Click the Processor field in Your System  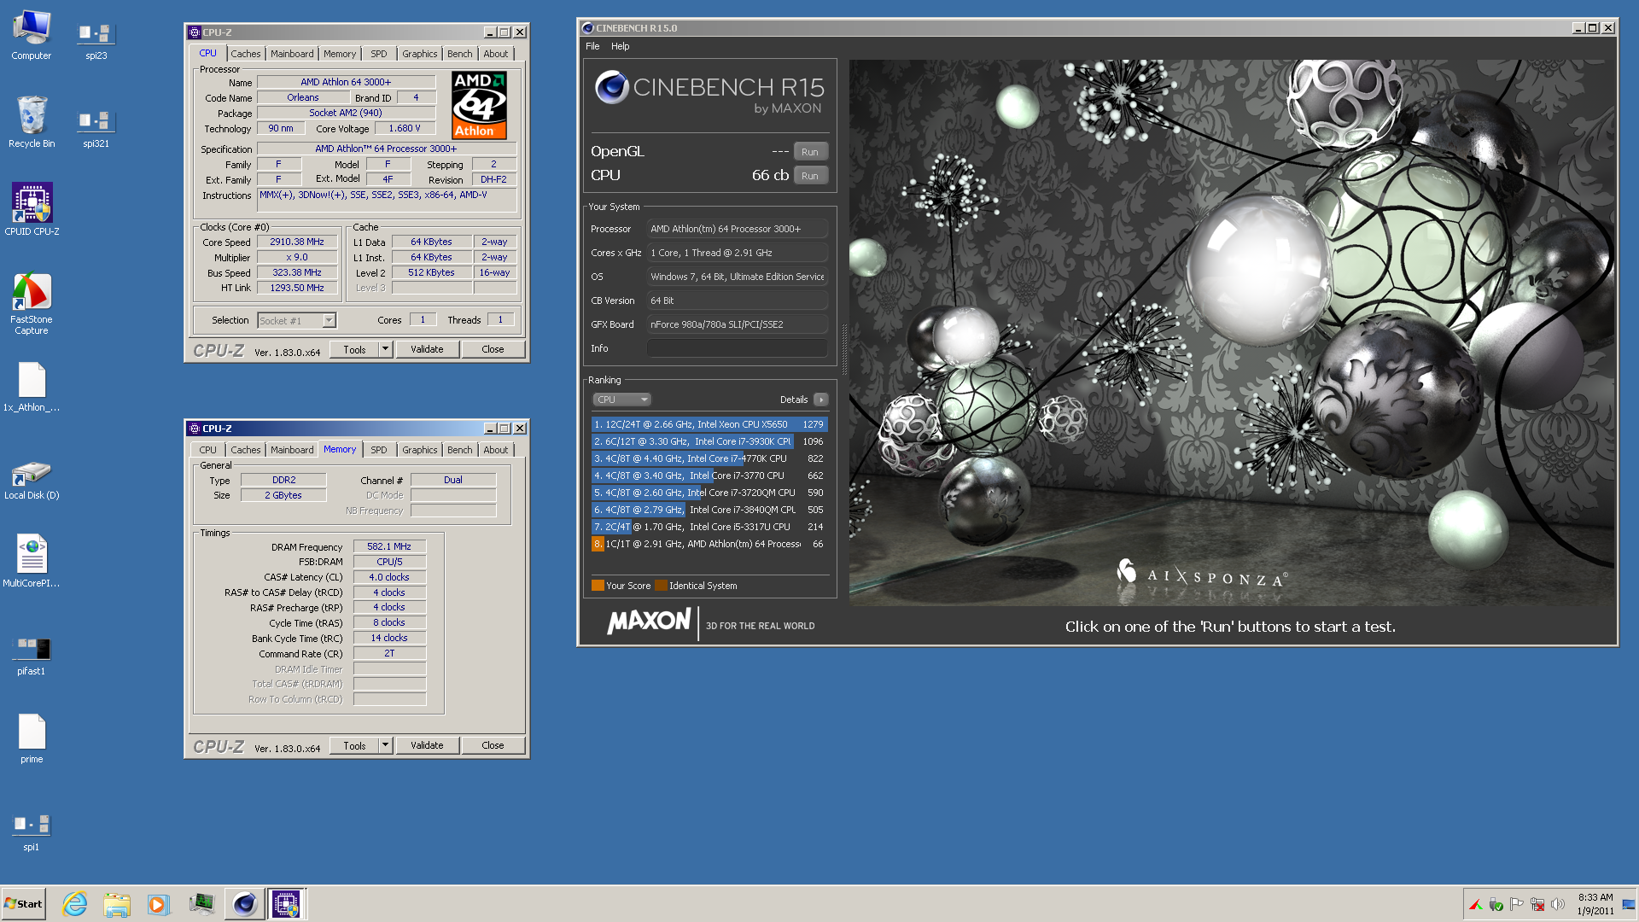tap(737, 229)
